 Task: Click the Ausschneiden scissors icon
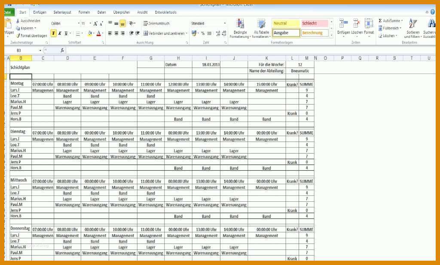(x=18, y=21)
